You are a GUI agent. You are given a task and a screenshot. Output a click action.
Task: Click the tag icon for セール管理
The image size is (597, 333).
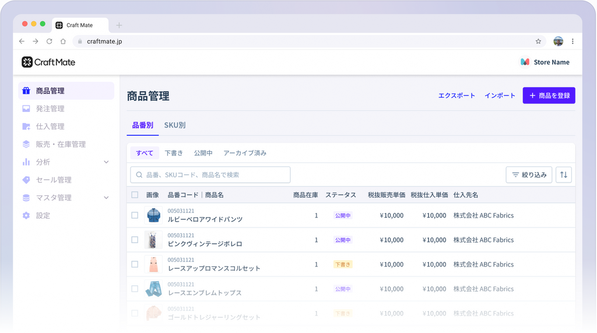26,180
